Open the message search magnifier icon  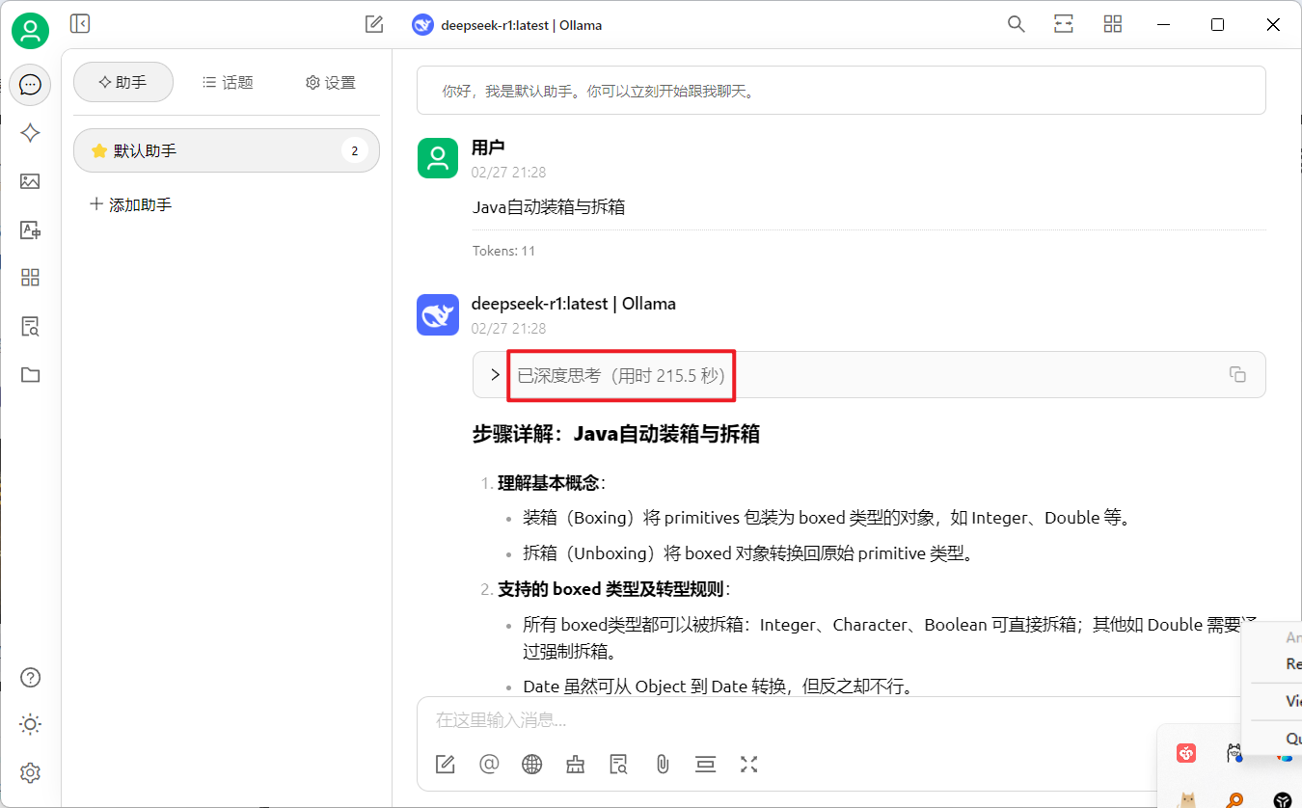point(1016,24)
